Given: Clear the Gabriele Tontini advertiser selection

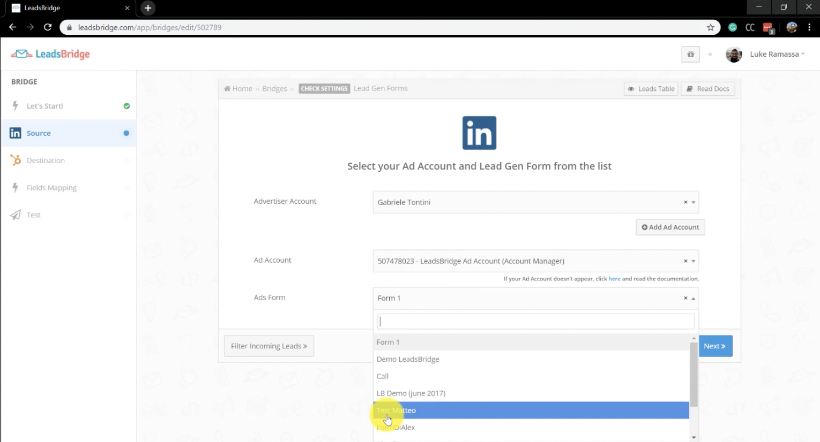Looking at the screenshot, I should pyautogui.click(x=685, y=202).
